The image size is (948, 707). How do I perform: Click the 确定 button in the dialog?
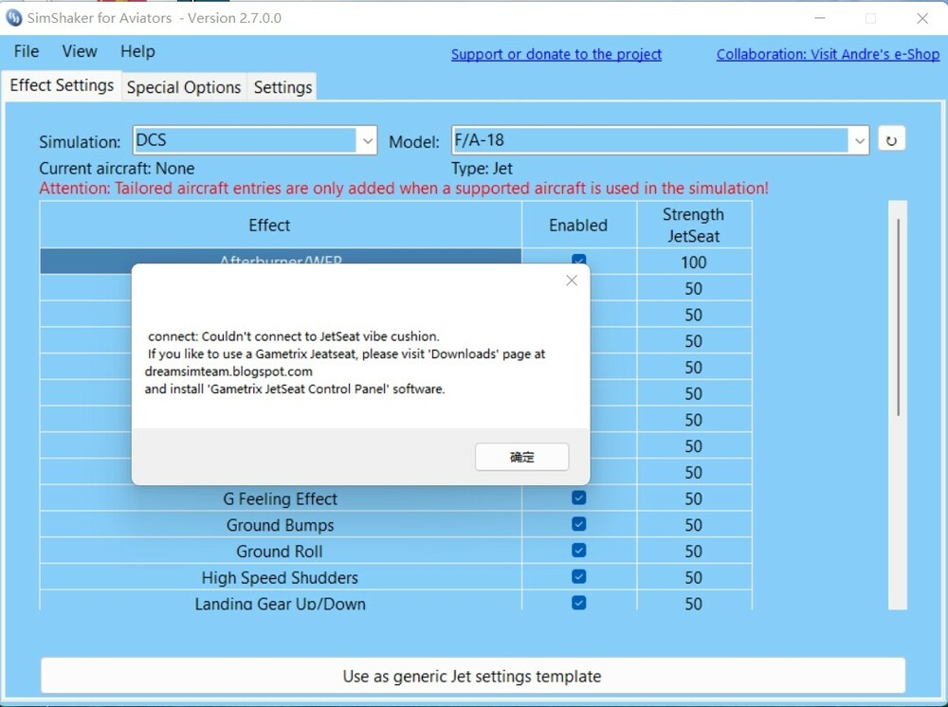click(x=521, y=457)
